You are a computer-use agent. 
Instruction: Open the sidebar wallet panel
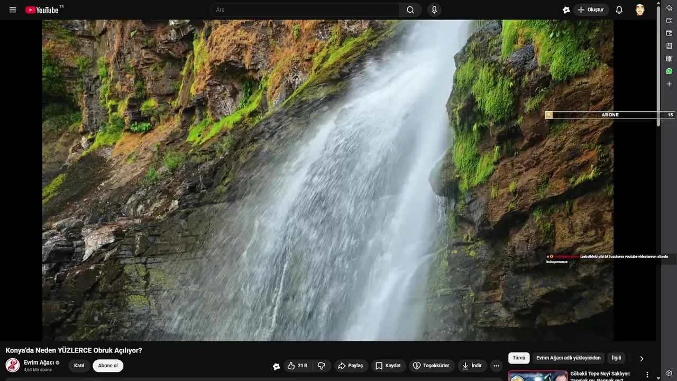(669, 33)
